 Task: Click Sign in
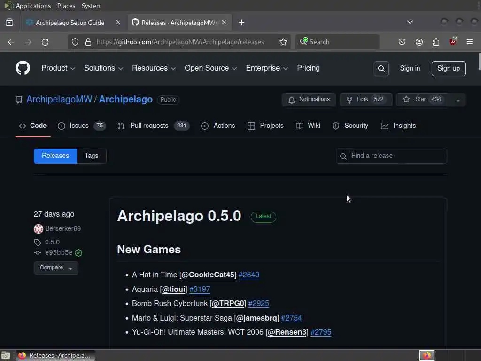[x=410, y=69]
